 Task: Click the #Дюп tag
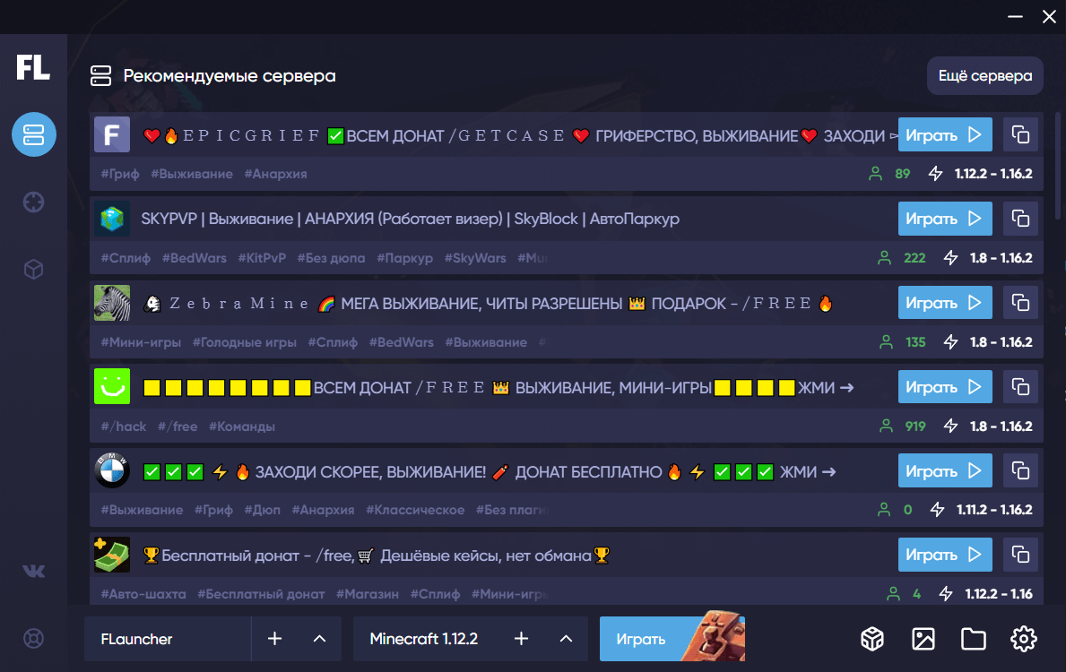[263, 510]
